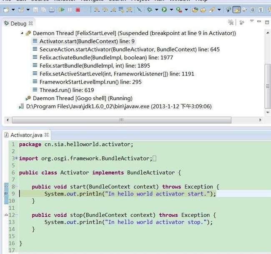The image size is (271, 254).
Task: Toggle Use Step Filters
Action: coord(129,10)
